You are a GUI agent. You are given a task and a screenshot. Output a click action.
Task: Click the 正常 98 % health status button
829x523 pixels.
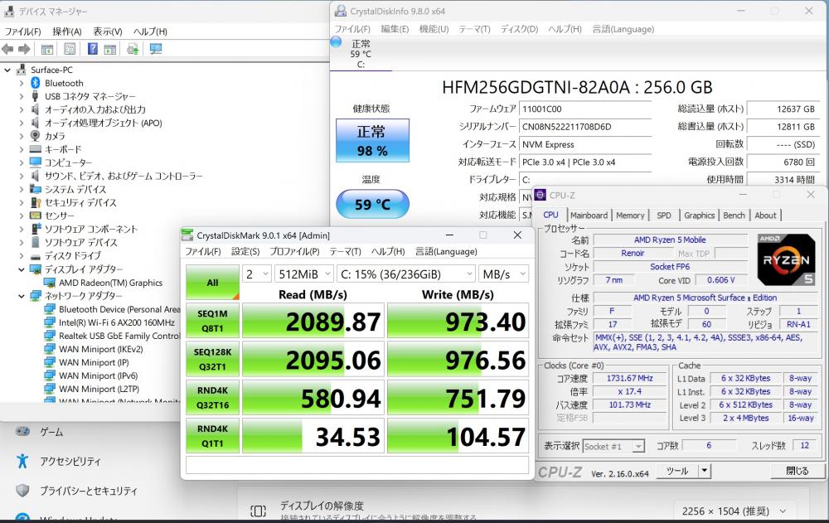[372, 141]
